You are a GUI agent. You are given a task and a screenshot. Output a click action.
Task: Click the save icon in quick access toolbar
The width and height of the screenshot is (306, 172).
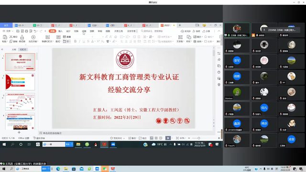click(x=18, y=31)
